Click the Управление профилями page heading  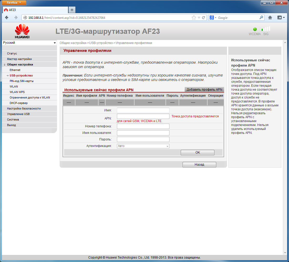coord(87,51)
